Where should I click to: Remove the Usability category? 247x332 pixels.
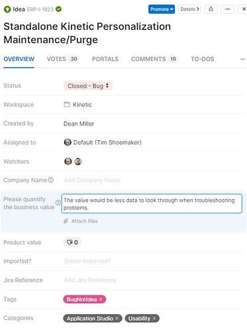(x=154, y=318)
